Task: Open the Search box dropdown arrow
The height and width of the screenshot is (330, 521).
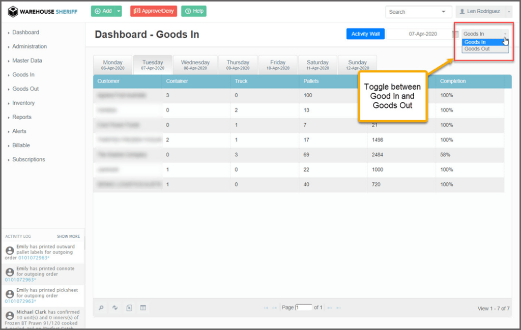Action: (444, 12)
